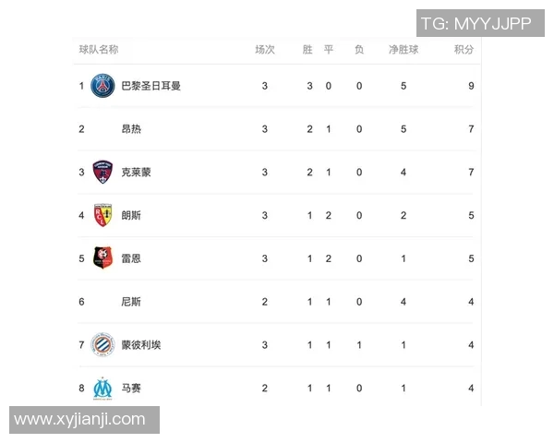The width and height of the screenshot is (554, 443).
Task: Click the Marseille club logo
Action: pos(102,388)
